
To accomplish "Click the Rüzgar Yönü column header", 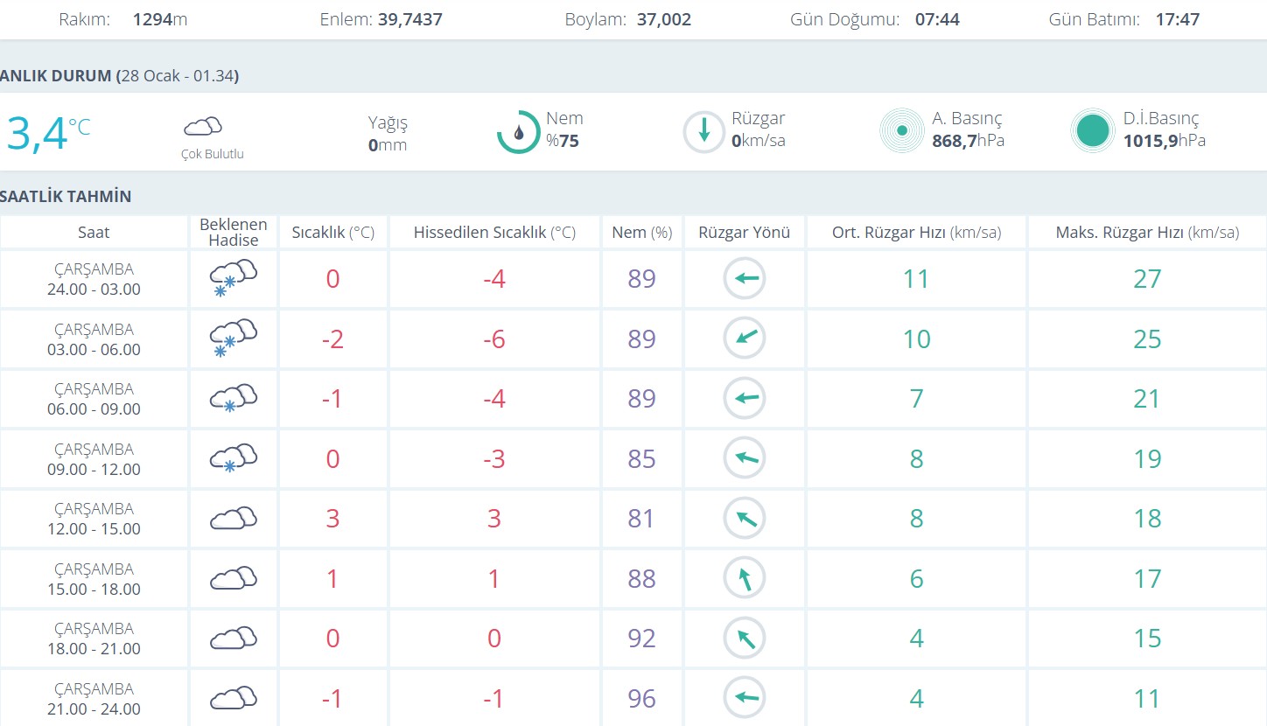I will (744, 233).
